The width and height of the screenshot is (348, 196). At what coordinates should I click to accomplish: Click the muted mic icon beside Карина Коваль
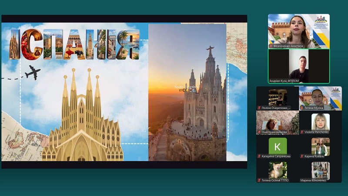click(302, 156)
